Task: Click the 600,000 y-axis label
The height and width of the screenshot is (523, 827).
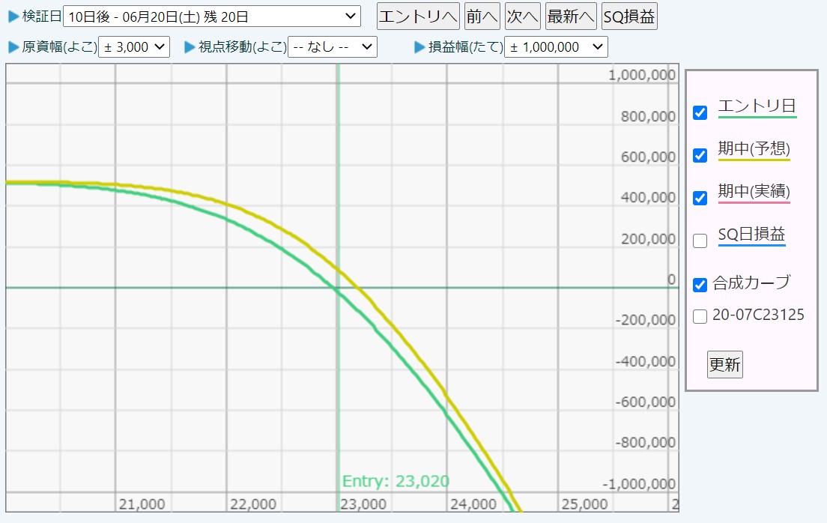Action: point(648,157)
